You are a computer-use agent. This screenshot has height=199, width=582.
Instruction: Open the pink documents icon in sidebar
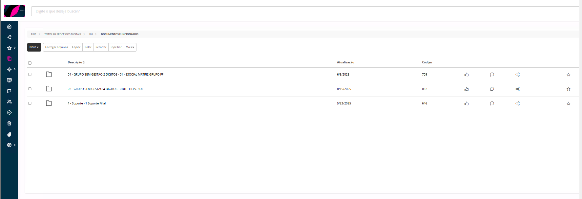(x=9, y=59)
